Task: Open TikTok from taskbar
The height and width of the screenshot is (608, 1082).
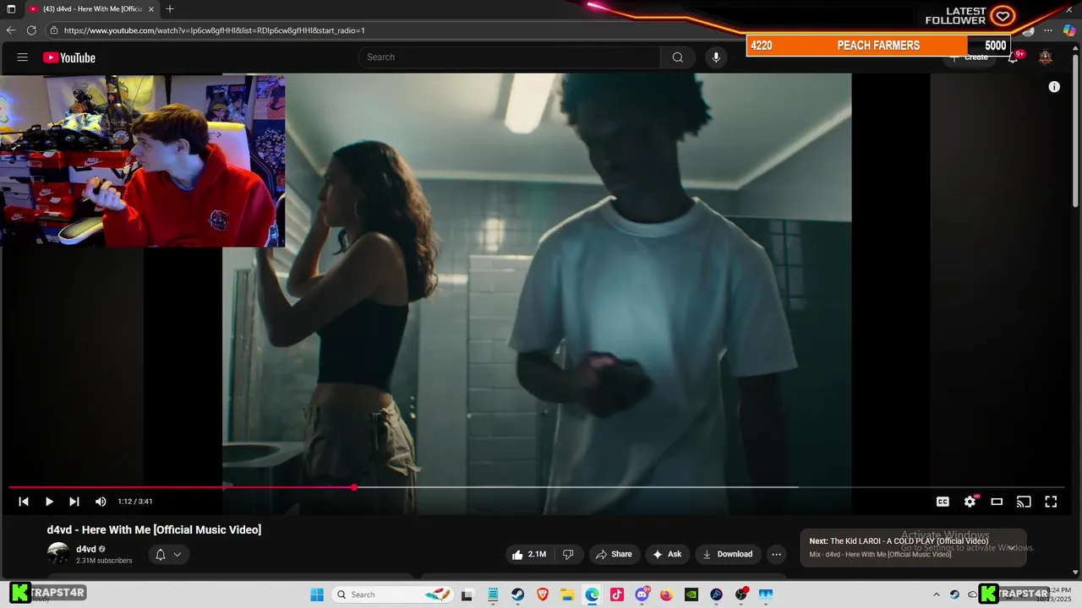Action: (x=617, y=594)
